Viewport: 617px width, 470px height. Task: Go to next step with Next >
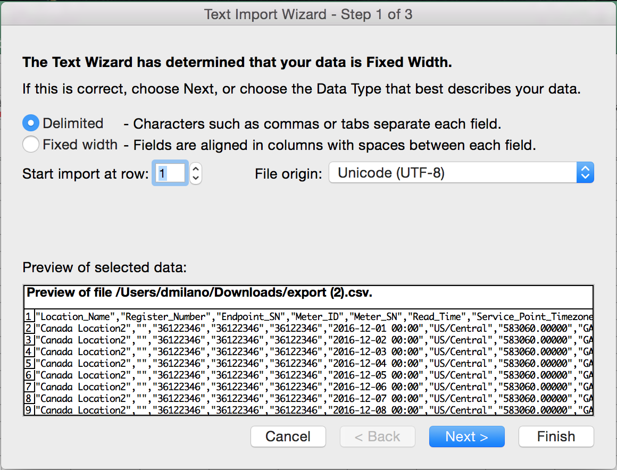[466, 437]
